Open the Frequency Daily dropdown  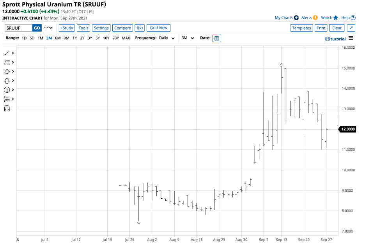click(167, 38)
